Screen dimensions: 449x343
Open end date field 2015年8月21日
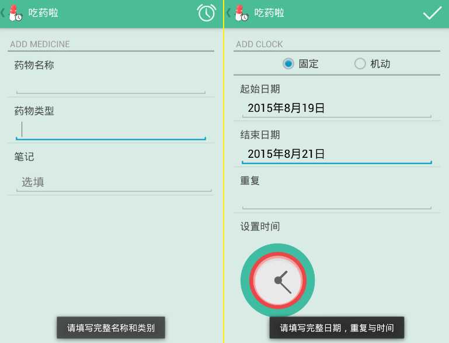click(x=337, y=154)
